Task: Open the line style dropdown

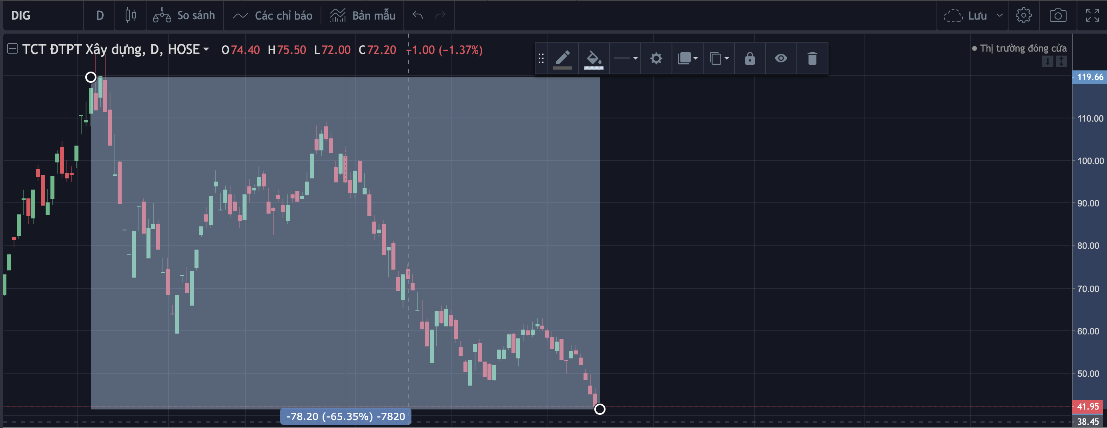Action: (x=625, y=58)
